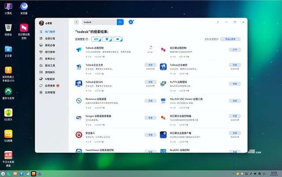Expand the user account dropdown arrow
Screen dimensions: 282x177
point(54,23)
